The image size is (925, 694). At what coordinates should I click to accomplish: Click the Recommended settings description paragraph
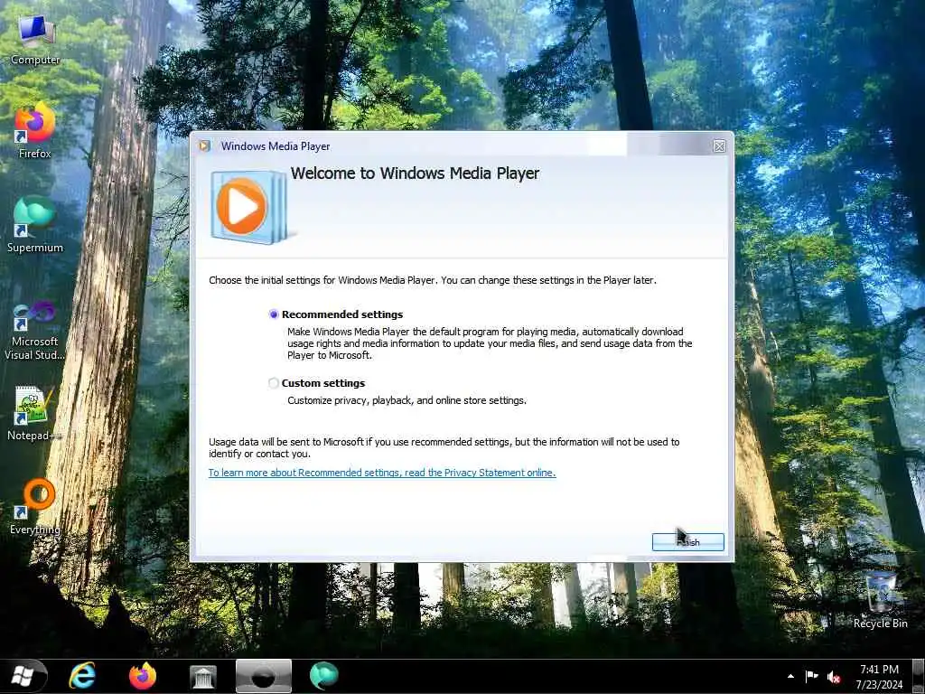(490, 343)
